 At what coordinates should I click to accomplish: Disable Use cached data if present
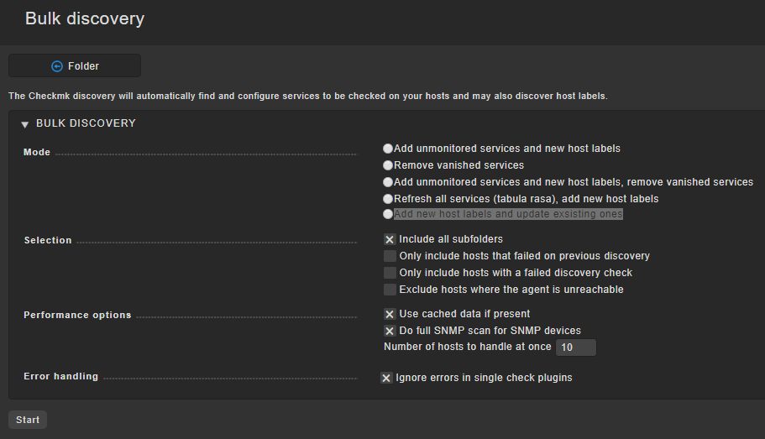390,314
